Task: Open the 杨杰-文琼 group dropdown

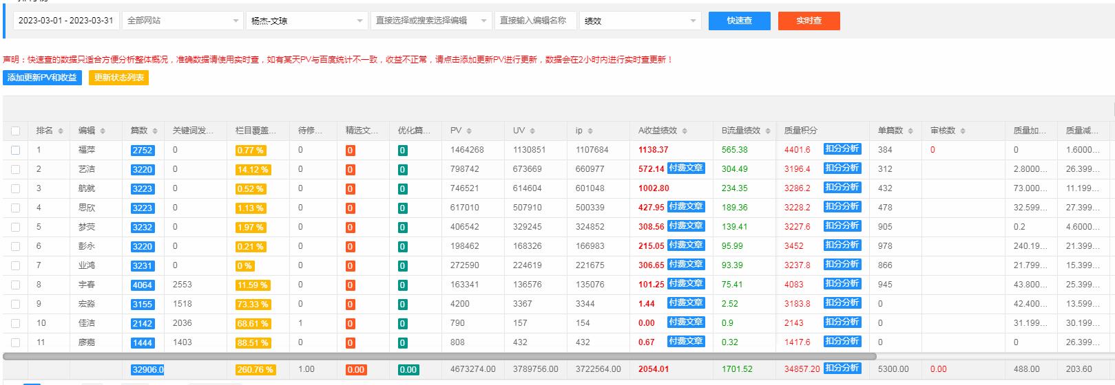Action: [x=306, y=21]
